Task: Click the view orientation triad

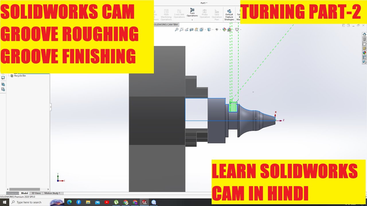Action: pyautogui.click(x=60, y=178)
